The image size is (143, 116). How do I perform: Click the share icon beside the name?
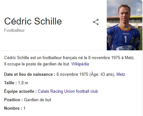click(96, 22)
